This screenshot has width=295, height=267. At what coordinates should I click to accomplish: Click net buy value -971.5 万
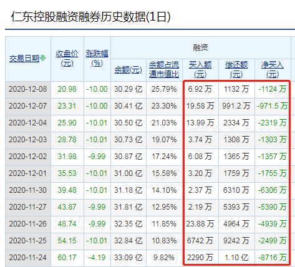(273, 106)
